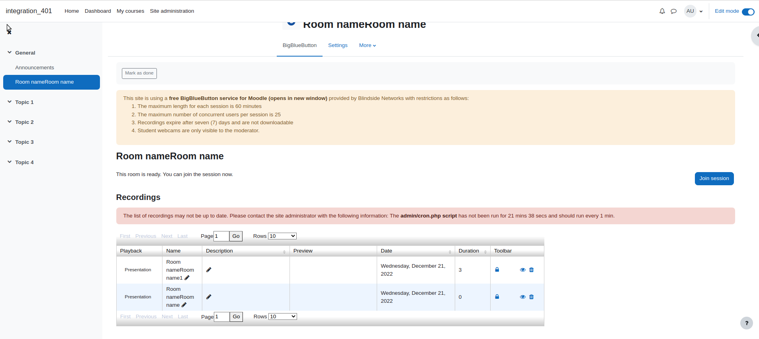Edit name of recording "Room nameRoom name1"
The width and height of the screenshot is (759, 339).
point(187,278)
